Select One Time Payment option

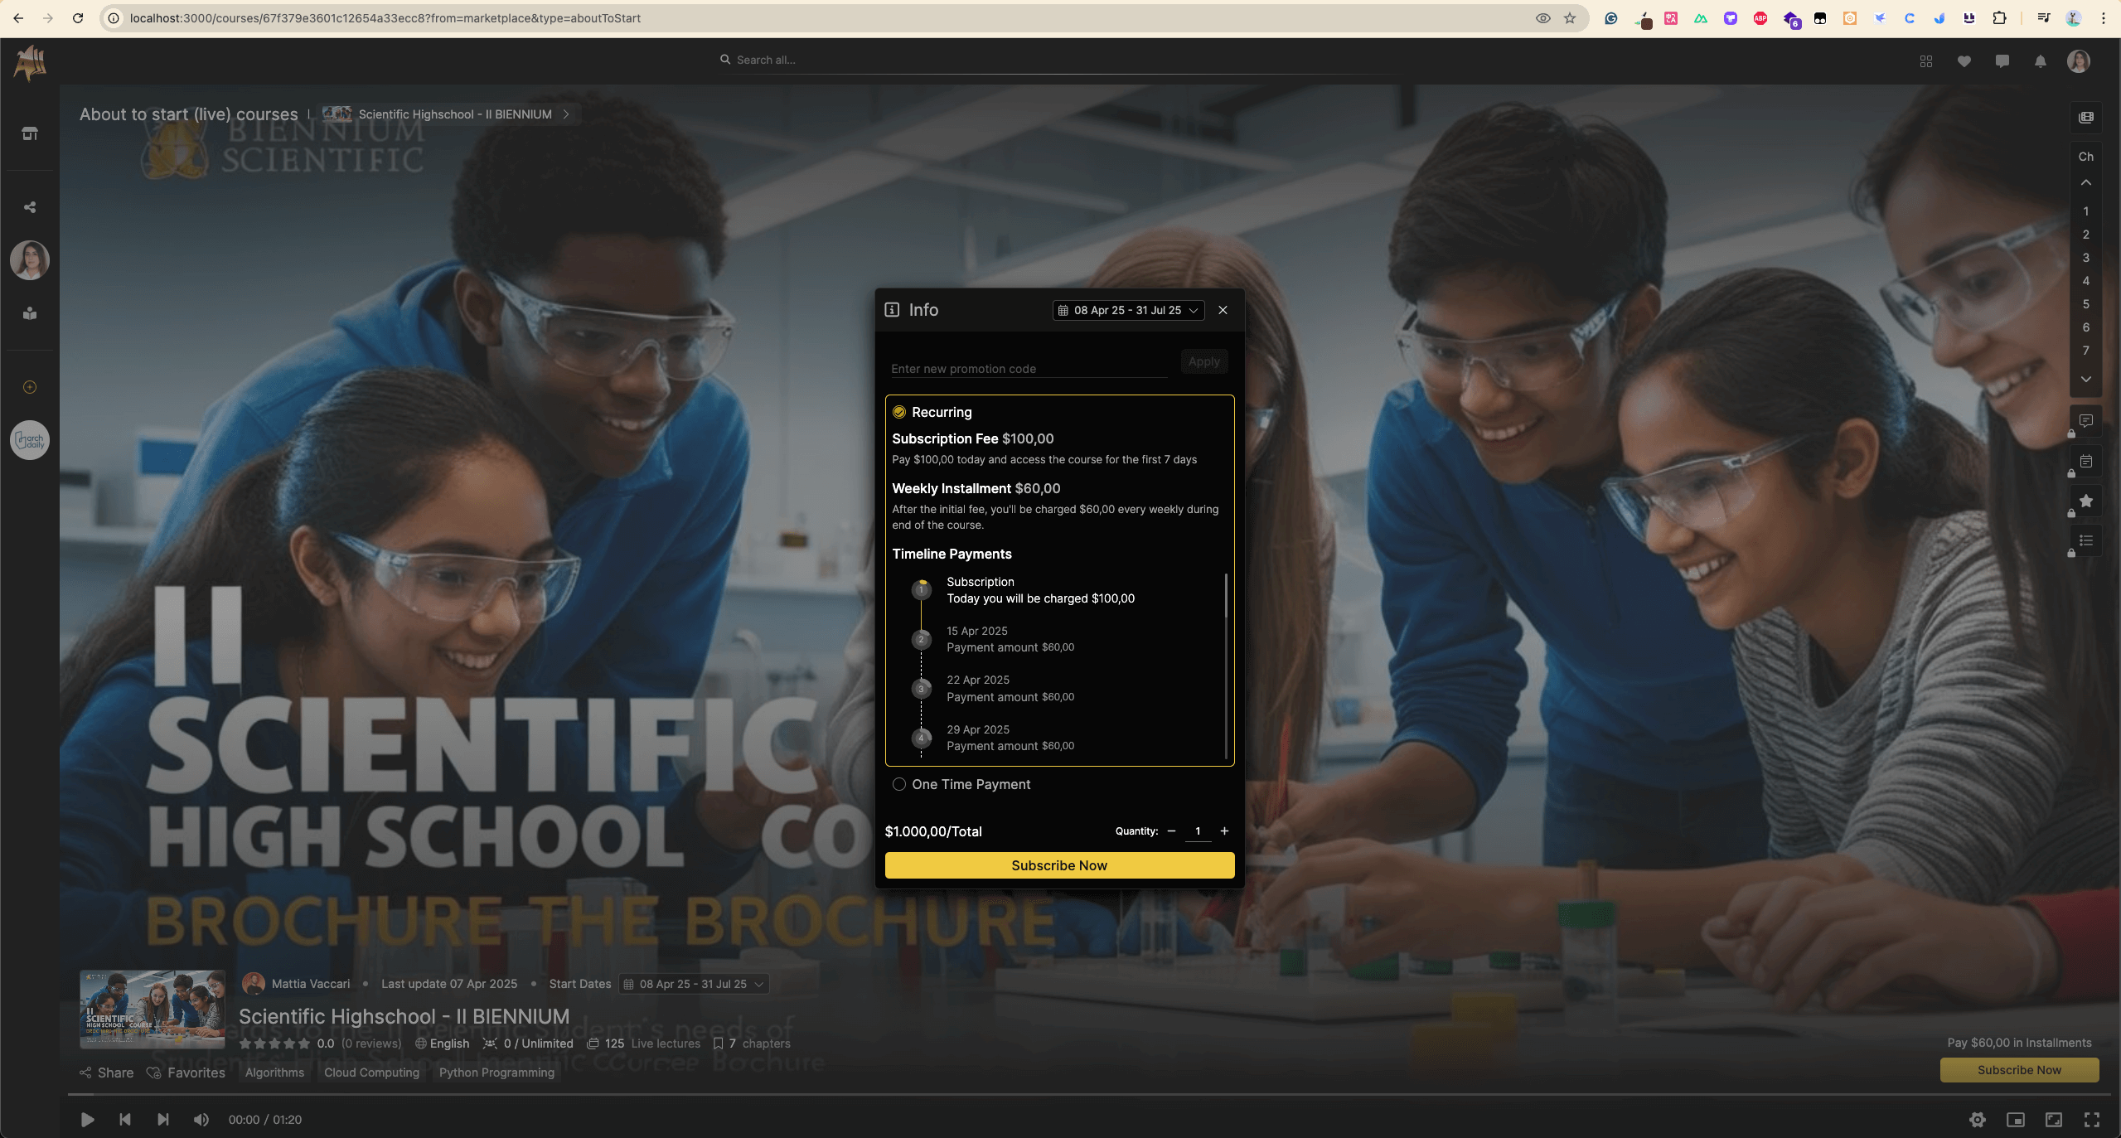(x=899, y=784)
